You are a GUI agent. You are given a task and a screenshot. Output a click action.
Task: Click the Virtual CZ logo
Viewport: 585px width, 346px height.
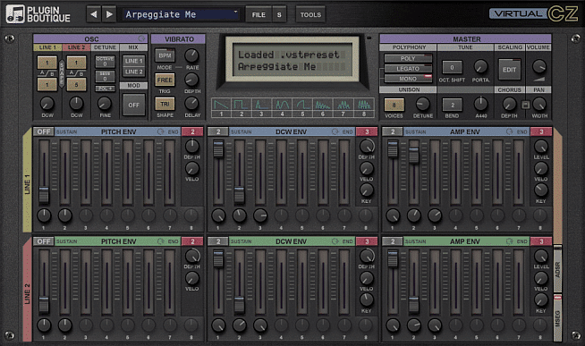[x=534, y=13]
